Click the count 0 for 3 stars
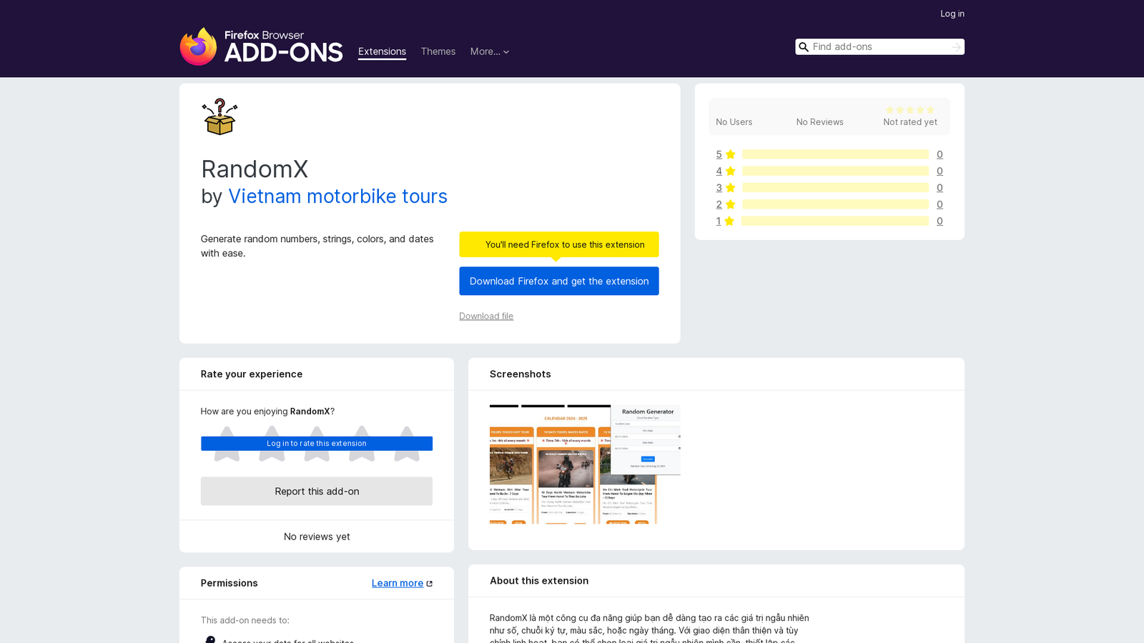Screen dimensions: 1144x643 (940, 188)
